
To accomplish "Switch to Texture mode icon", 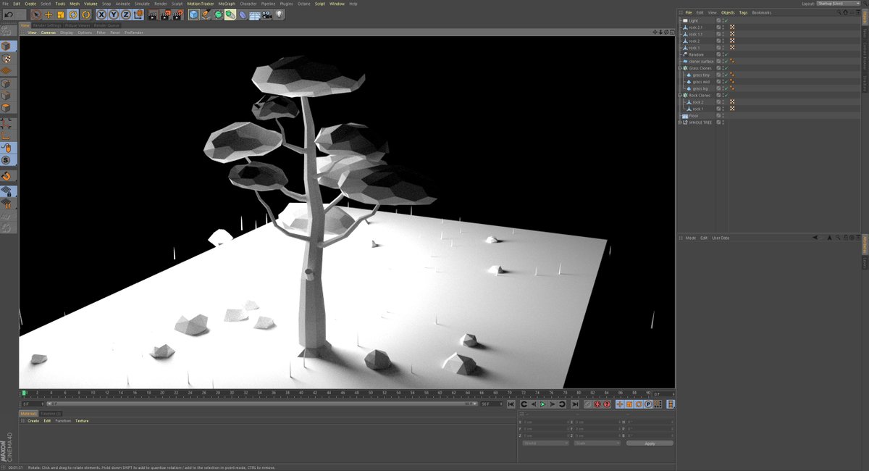I will tap(7, 57).
